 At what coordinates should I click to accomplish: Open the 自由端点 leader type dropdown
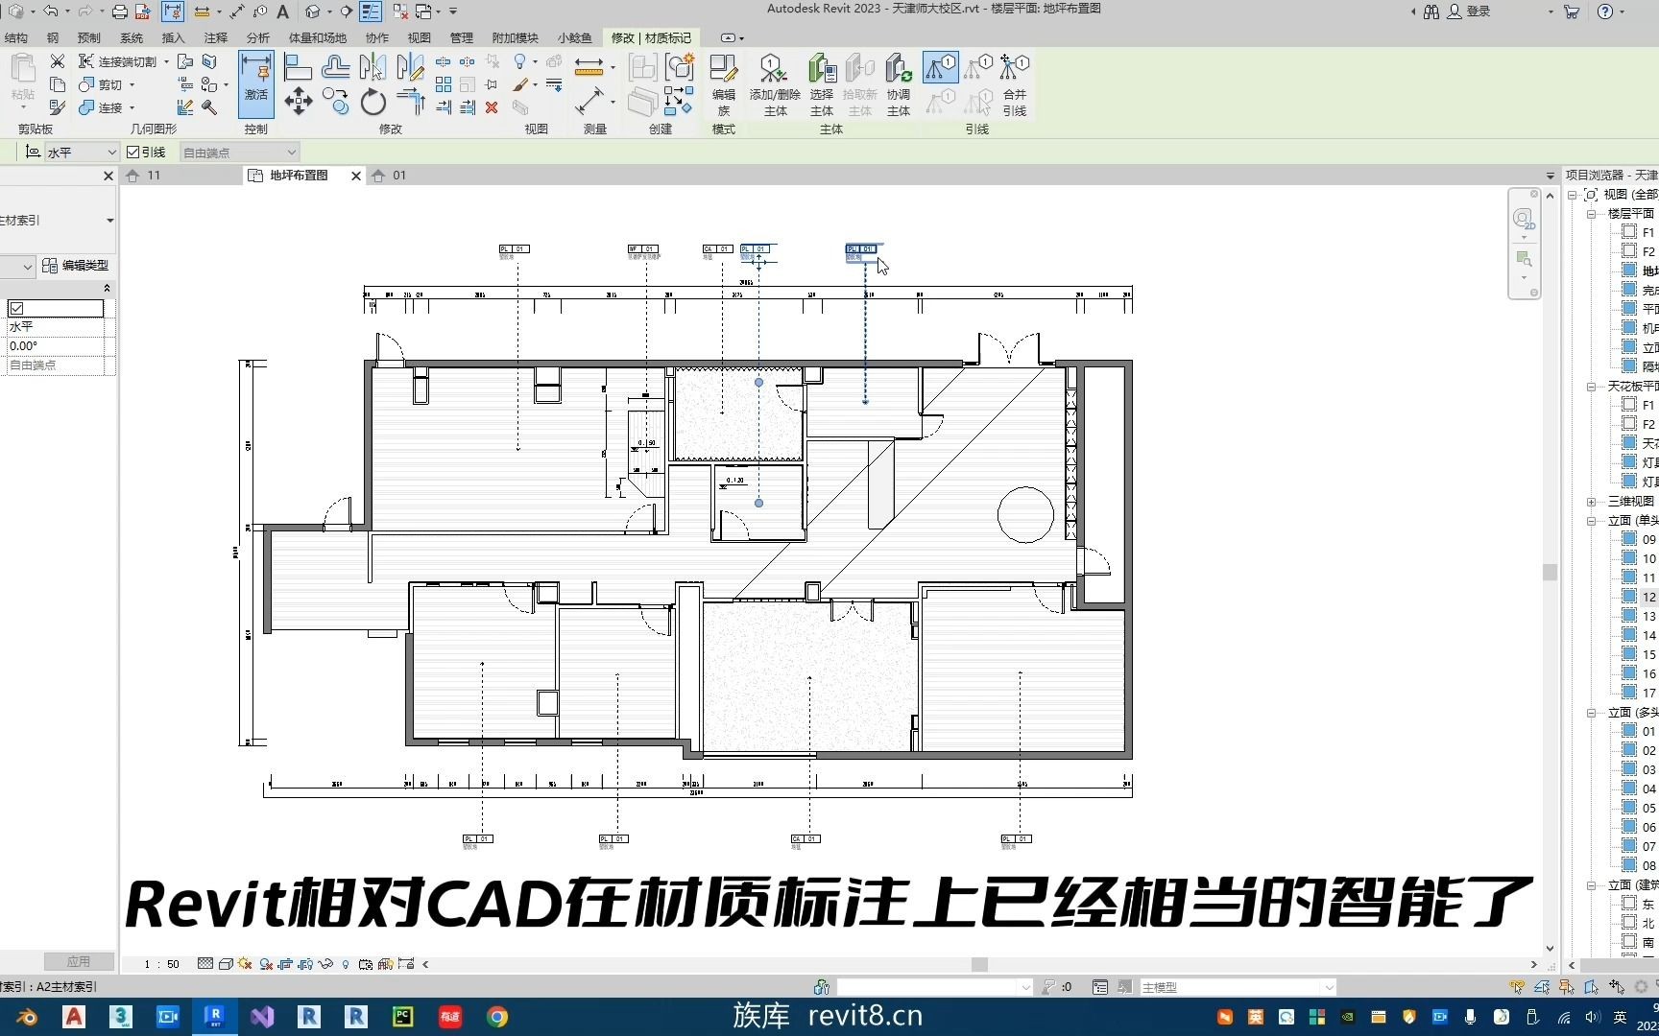tap(240, 152)
